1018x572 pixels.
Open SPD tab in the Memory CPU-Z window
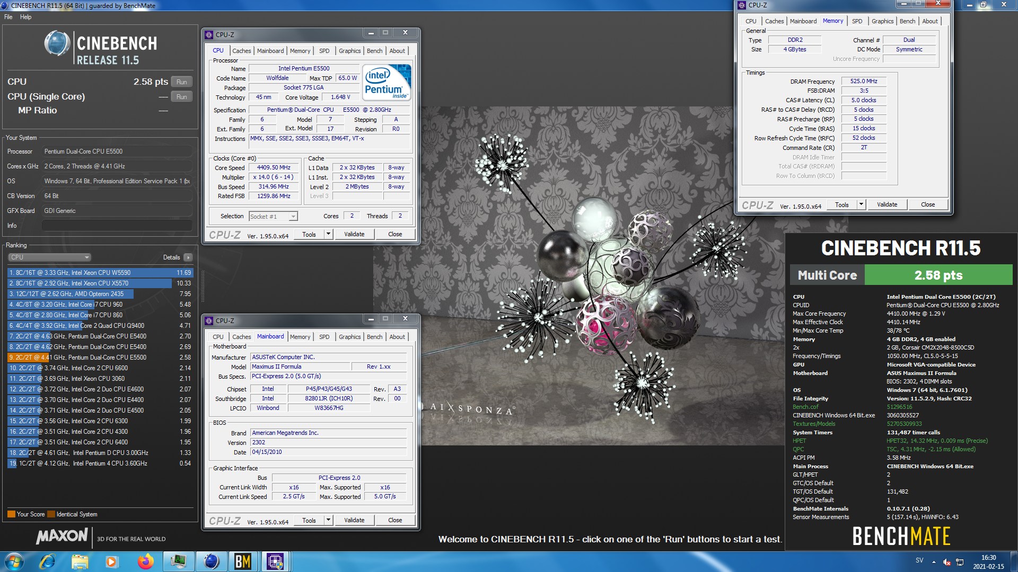pyautogui.click(x=857, y=21)
